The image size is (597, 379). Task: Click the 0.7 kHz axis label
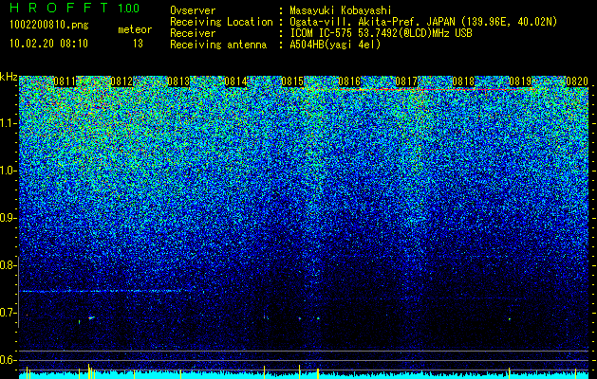tap(8, 313)
